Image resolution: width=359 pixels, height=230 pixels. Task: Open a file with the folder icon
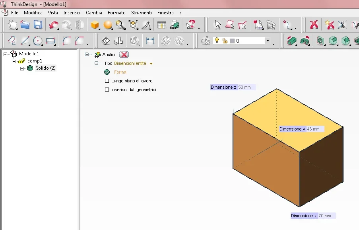point(25,25)
